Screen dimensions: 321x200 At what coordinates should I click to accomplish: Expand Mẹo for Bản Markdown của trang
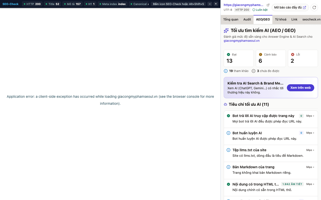pyautogui.click(x=310, y=167)
